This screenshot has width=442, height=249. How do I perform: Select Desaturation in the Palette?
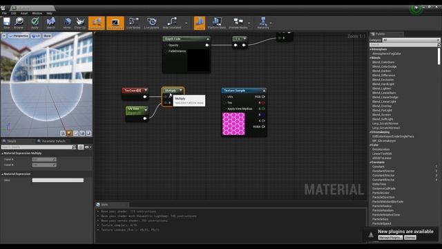coord(381,149)
